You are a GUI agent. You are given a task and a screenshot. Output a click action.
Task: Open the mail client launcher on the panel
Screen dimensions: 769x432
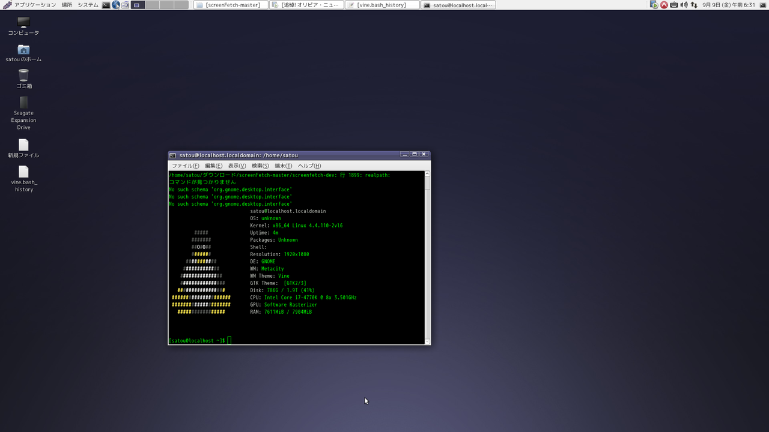tap(125, 5)
